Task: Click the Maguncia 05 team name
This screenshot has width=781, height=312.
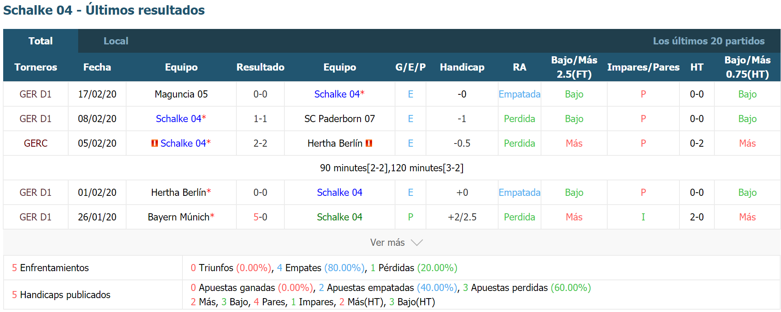Action: [x=181, y=94]
